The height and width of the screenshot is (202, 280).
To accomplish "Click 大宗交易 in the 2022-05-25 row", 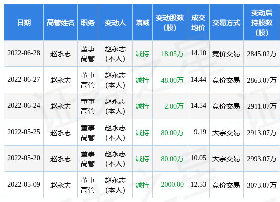I will (226, 133).
